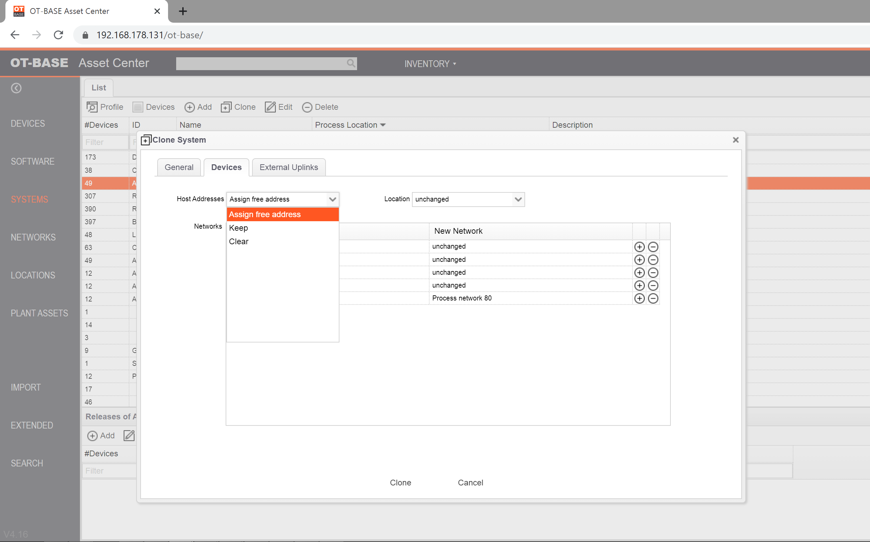Click the plus icon in the Process network 80 row

point(639,298)
